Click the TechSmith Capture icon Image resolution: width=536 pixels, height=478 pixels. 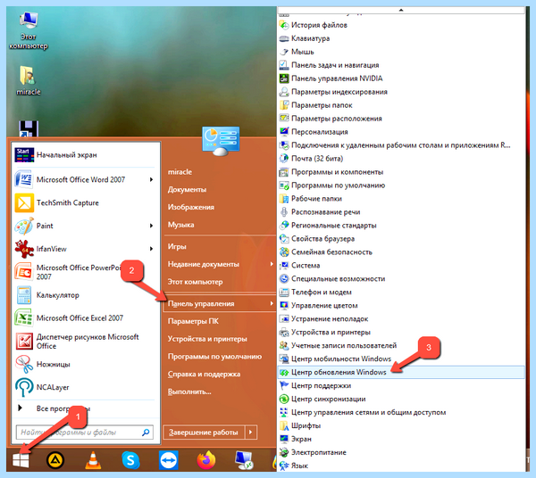(24, 202)
